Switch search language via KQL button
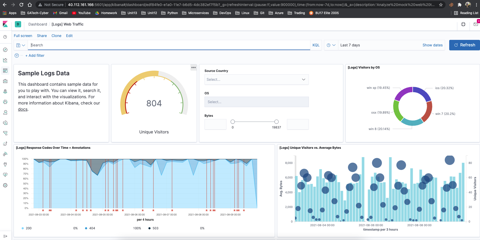 pos(316,45)
